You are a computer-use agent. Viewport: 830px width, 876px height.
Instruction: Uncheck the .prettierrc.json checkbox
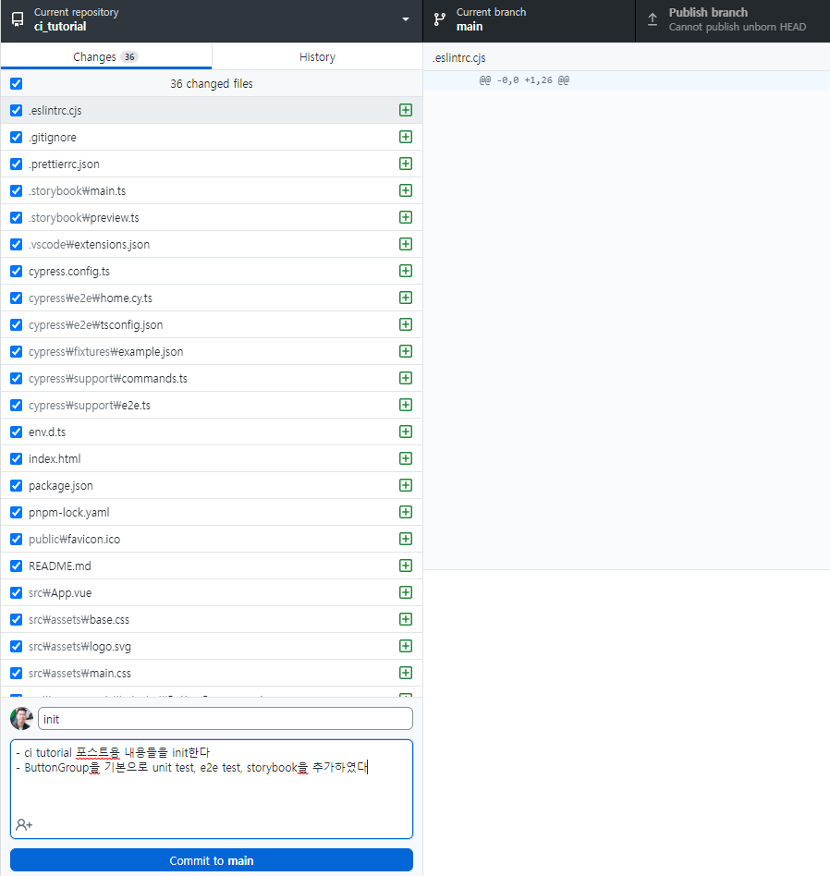coord(17,164)
